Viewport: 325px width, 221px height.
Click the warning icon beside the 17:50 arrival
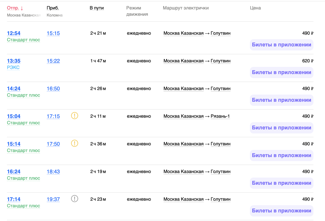tap(74, 143)
